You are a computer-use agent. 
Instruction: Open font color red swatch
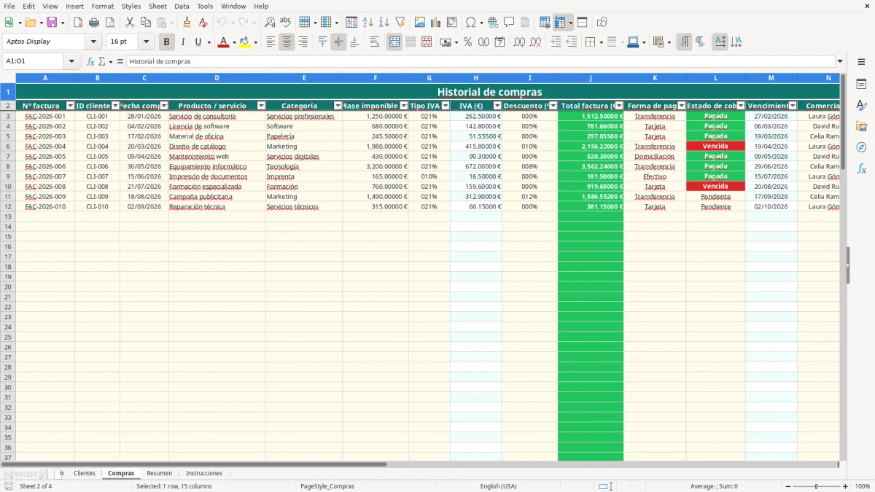pos(223,42)
